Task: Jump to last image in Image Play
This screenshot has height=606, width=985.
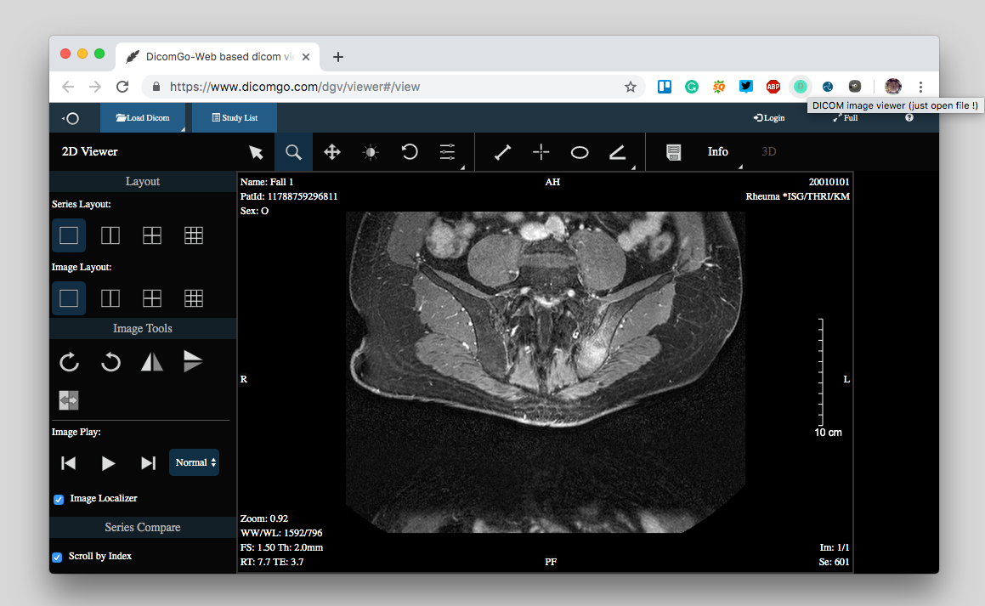Action: pyautogui.click(x=148, y=463)
